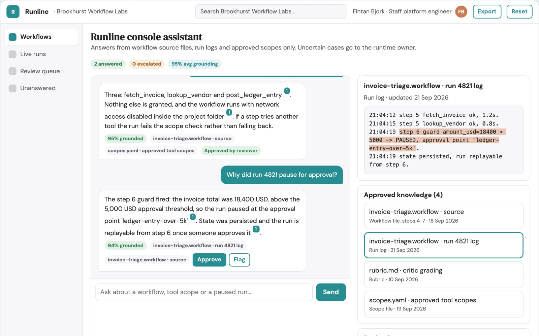Click the '2 answered' stat chip
The width and height of the screenshot is (539, 336).
(108, 64)
